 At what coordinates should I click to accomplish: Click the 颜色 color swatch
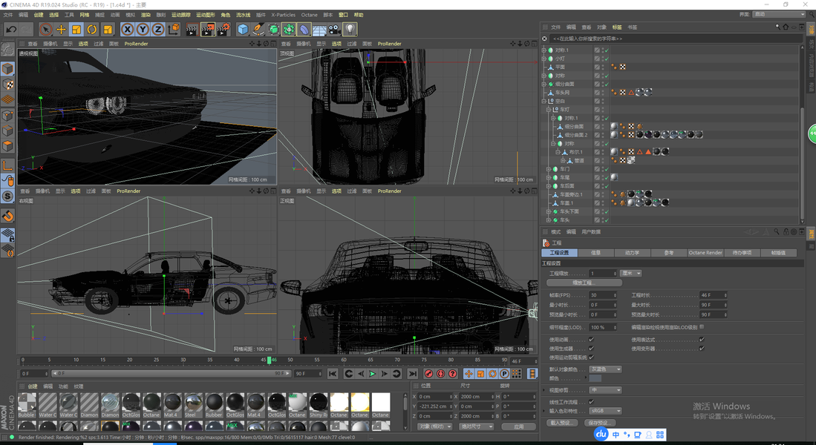595,378
